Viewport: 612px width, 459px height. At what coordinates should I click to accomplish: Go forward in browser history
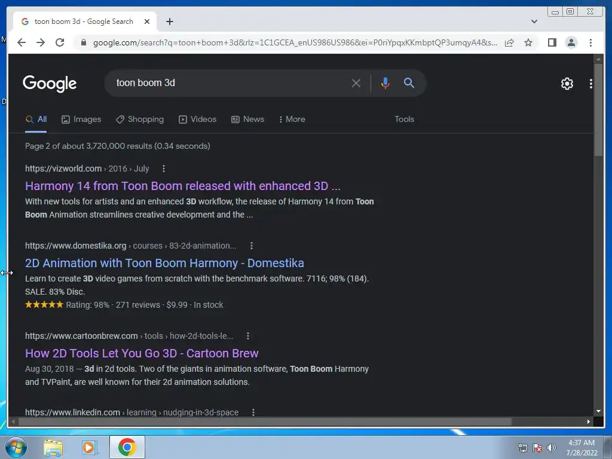coord(41,42)
